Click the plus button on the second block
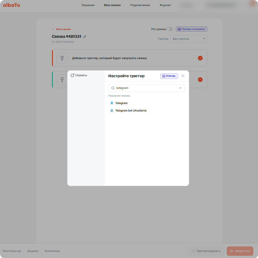Image resolution: width=258 pixels, height=258 pixels. (x=200, y=80)
